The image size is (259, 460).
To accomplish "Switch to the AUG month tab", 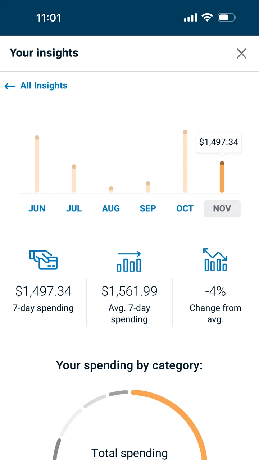I will click(x=111, y=208).
